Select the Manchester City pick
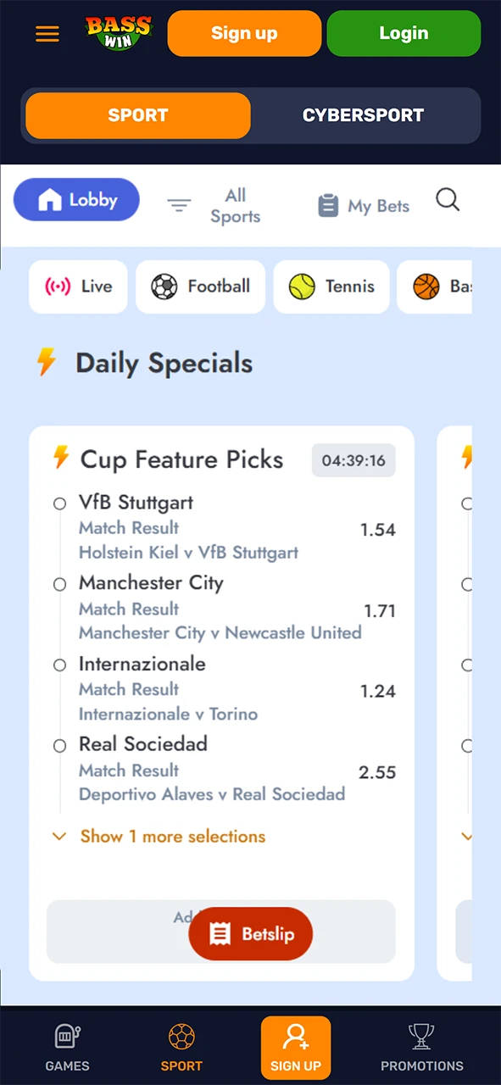This screenshot has height=1085, width=501. tap(59, 584)
